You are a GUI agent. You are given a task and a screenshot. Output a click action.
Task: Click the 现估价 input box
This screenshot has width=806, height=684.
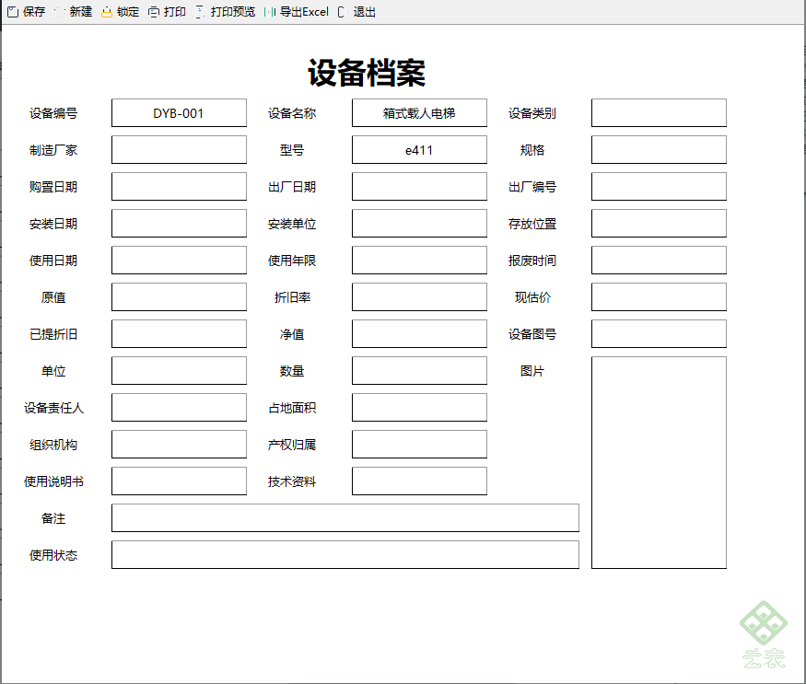click(659, 297)
